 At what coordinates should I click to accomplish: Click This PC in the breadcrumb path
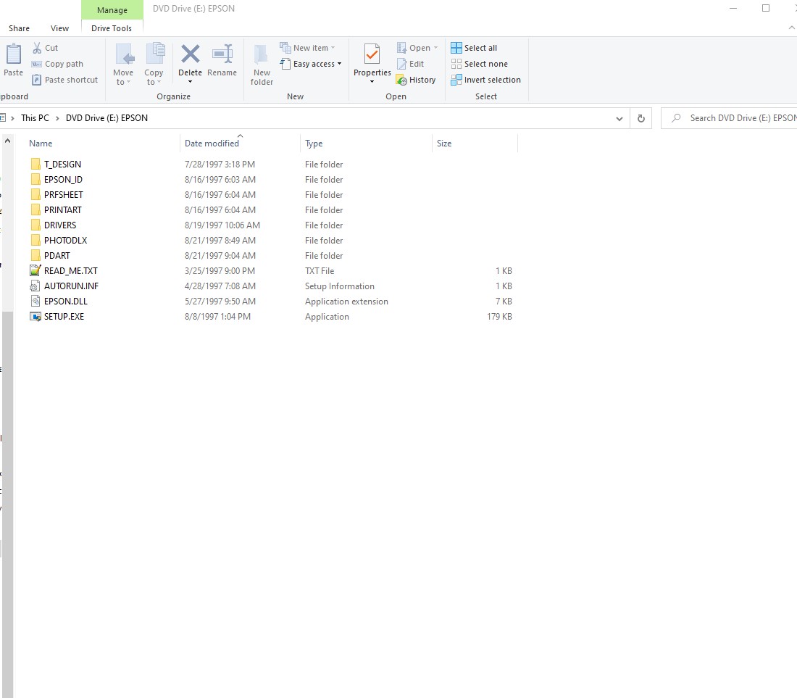pos(35,118)
